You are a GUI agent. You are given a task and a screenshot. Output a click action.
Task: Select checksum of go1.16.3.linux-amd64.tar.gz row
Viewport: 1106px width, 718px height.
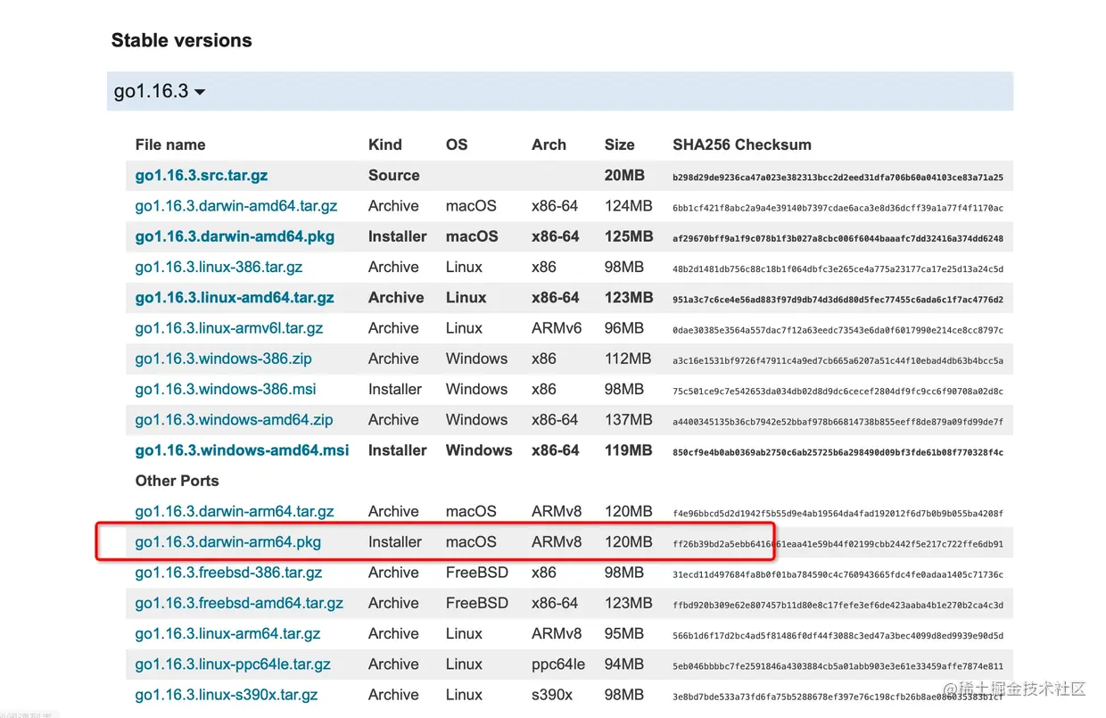(x=838, y=300)
